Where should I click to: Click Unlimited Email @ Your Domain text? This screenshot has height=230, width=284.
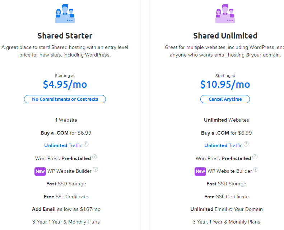[x=227, y=209]
